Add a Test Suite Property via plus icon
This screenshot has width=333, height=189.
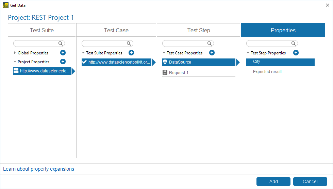coord(131,53)
